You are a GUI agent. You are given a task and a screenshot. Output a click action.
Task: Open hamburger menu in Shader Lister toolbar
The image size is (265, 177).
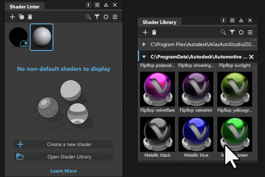[x=115, y=17]
